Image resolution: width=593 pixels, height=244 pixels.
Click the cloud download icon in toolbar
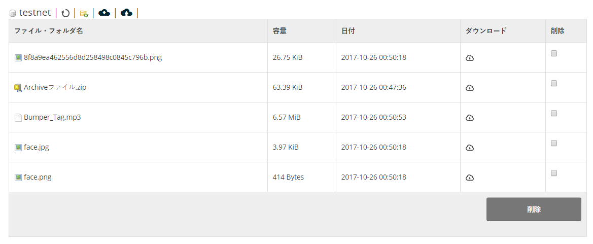(104, 13)
